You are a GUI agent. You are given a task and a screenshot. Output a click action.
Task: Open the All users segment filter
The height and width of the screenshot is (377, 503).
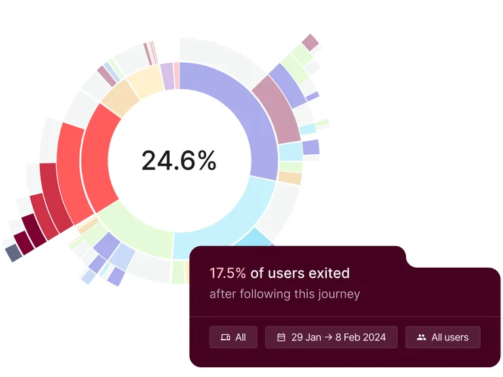click(443, 337)
